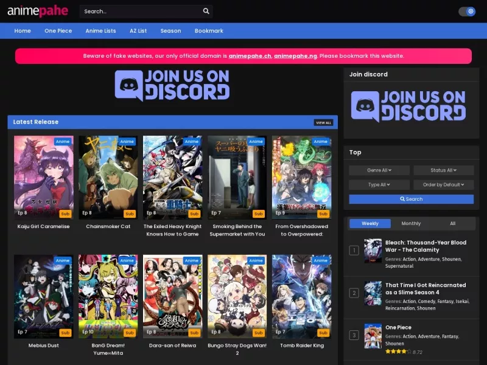
Task: Click the Dara-san of Reiwa title
Action: pos(172,346)
